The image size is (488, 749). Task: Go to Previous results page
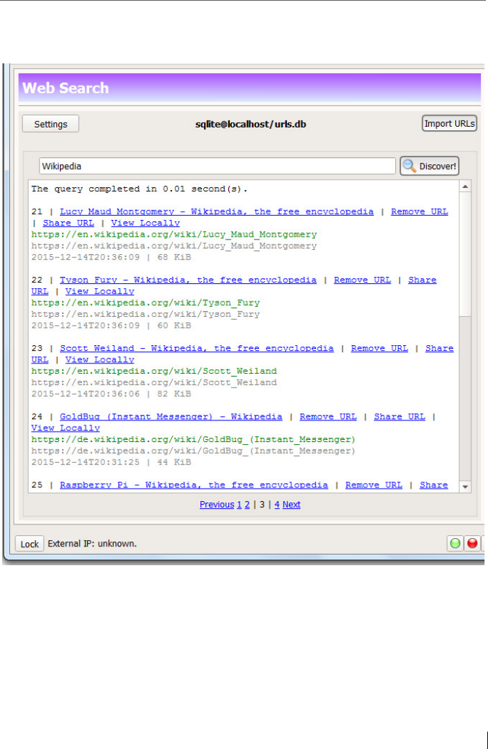click(x=217, y=505)
